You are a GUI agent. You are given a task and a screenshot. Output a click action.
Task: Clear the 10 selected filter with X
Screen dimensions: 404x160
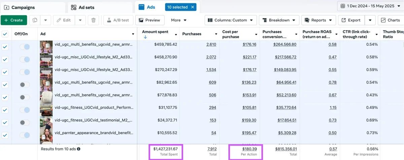(x=193, y=7)
